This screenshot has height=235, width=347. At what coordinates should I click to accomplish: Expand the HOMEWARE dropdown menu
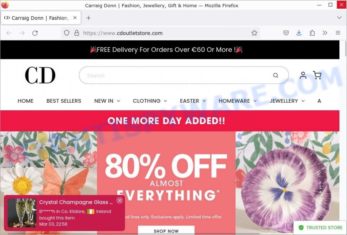tap(238, 101)
